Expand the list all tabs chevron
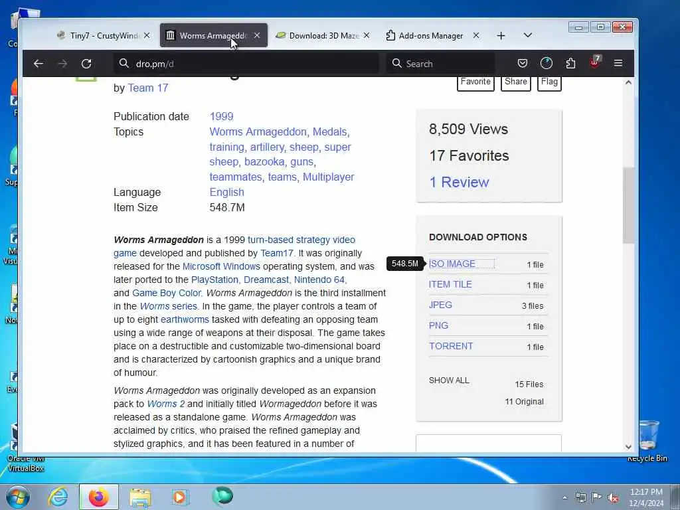 pos(528,35)
